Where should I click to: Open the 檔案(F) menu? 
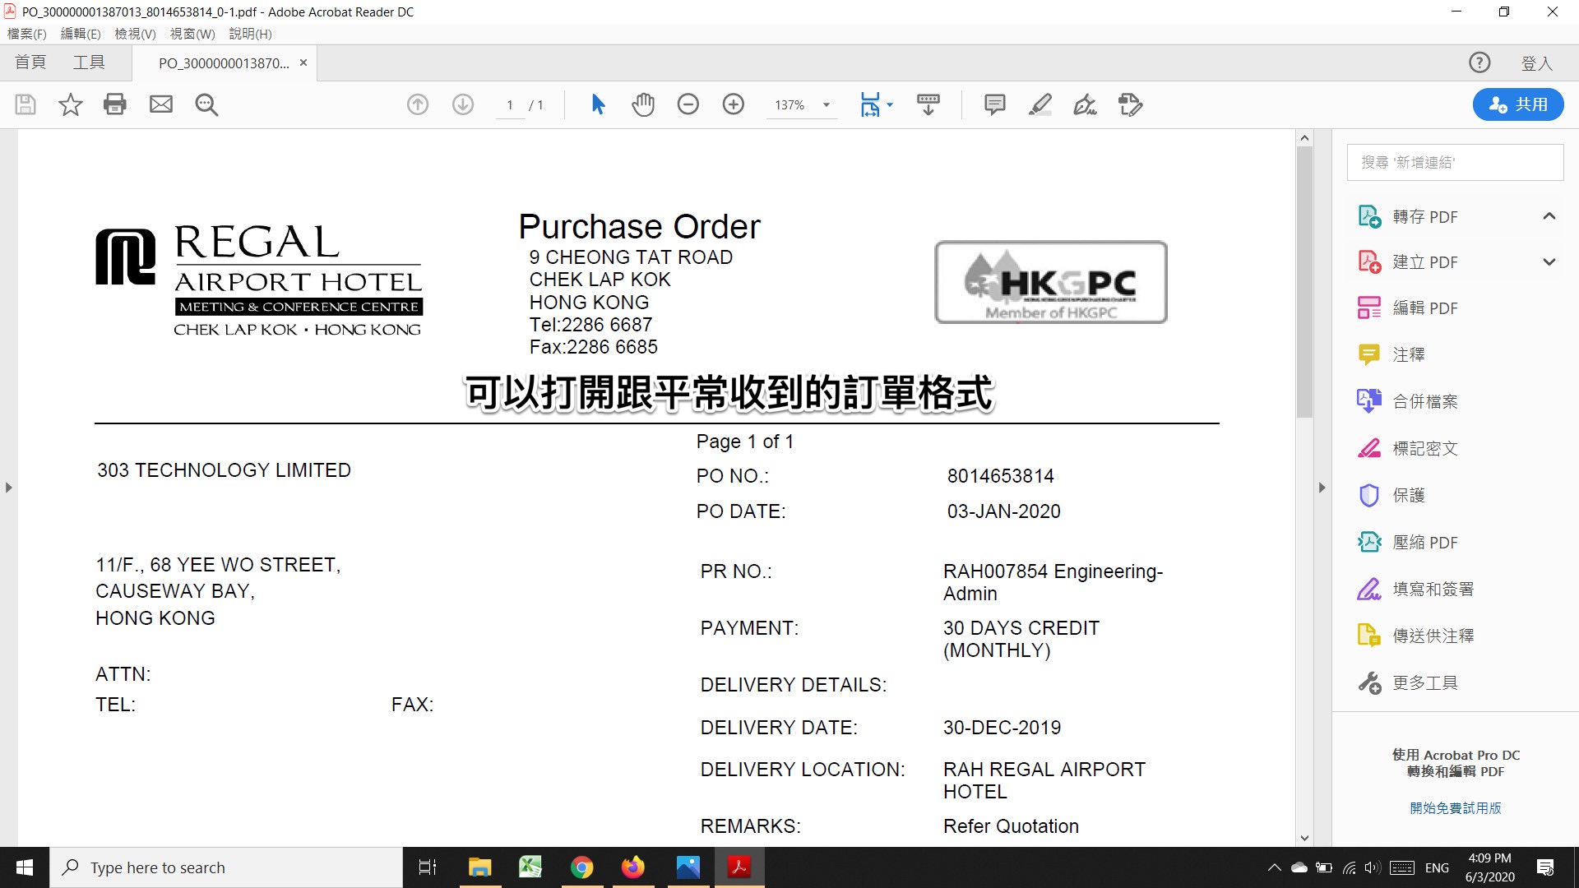pos(27,34)
